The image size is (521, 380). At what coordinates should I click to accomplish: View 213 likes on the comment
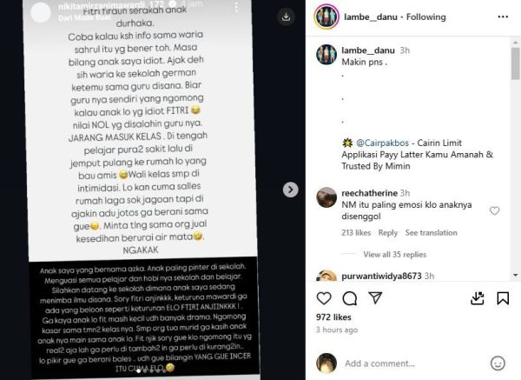356,233
